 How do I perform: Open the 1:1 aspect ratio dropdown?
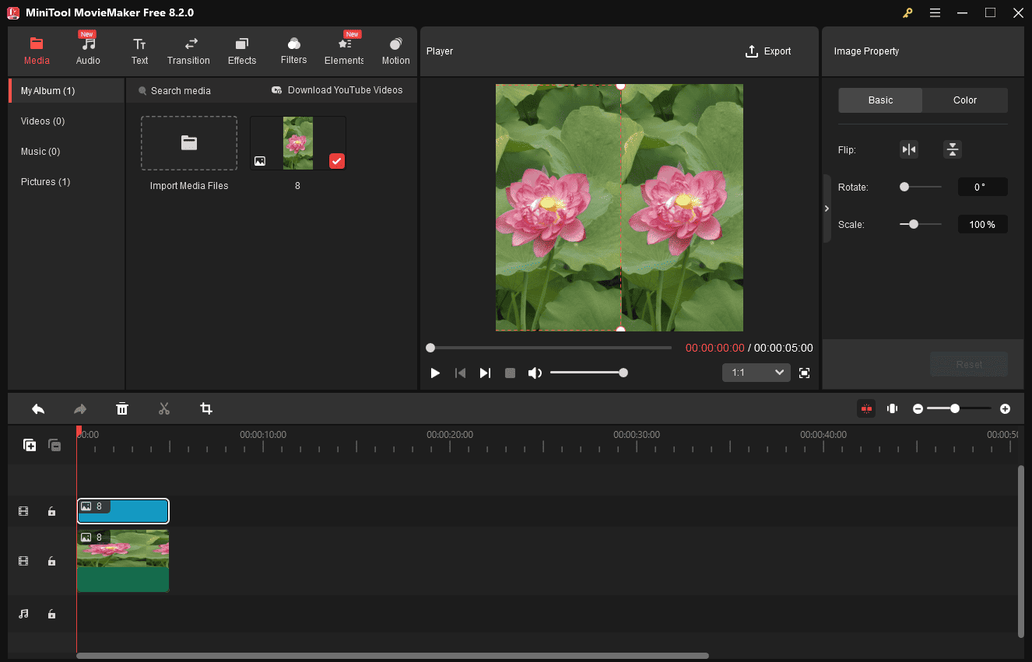[x=756, y=373]
